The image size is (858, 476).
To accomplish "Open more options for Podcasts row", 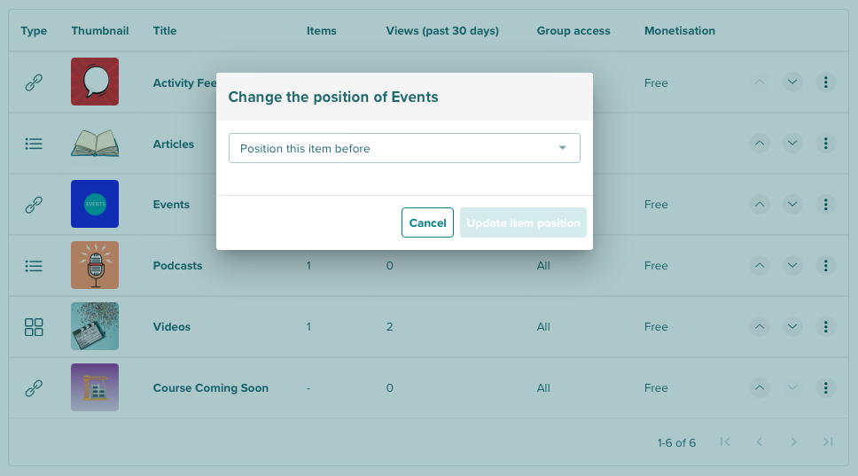I will click(826, 265).
